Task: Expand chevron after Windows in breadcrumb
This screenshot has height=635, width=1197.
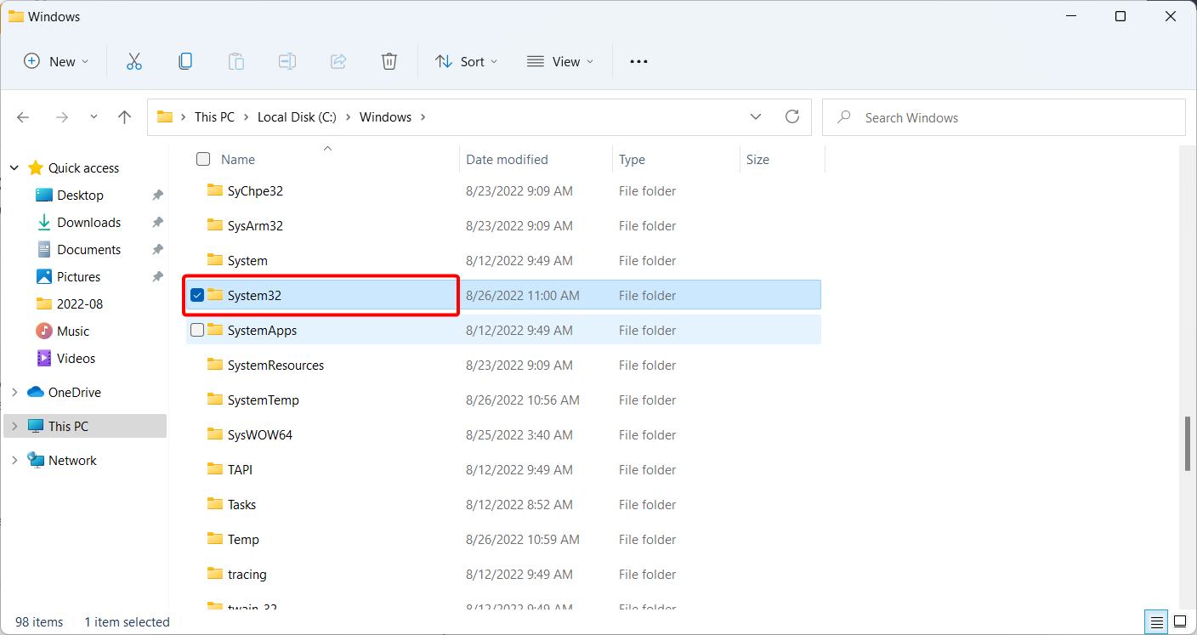Action: [424, 117]
